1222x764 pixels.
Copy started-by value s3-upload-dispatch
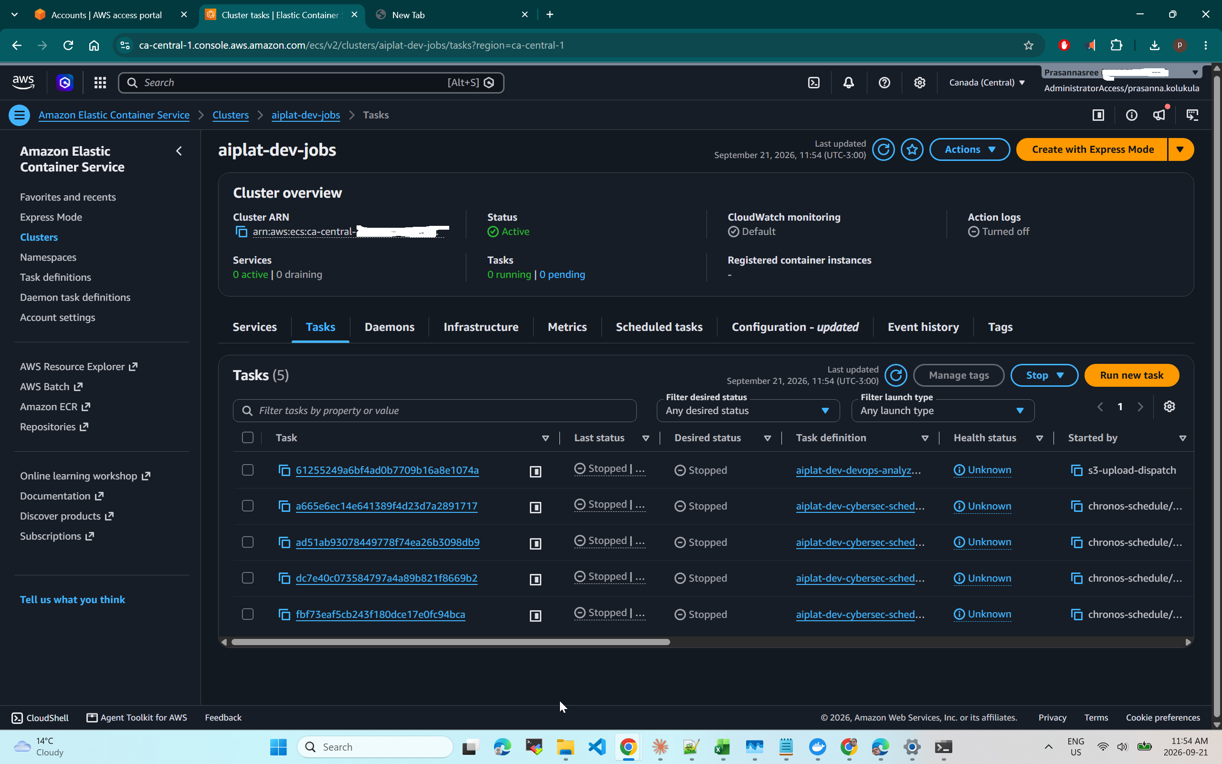(x=1076, y=470)
